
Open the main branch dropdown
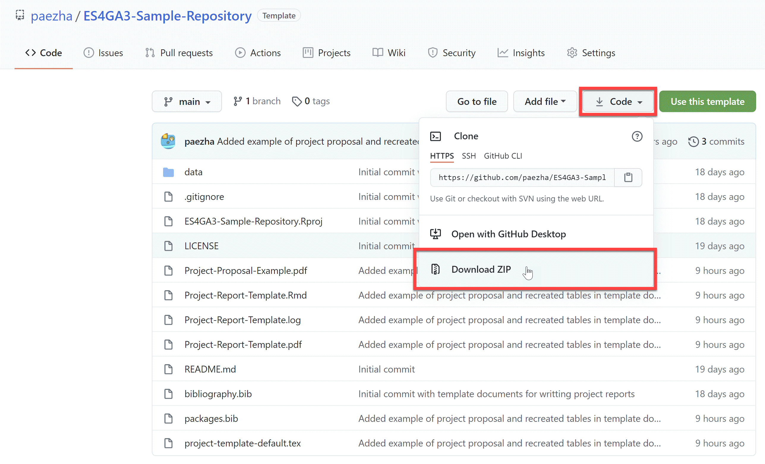click(x=187, y=102)
